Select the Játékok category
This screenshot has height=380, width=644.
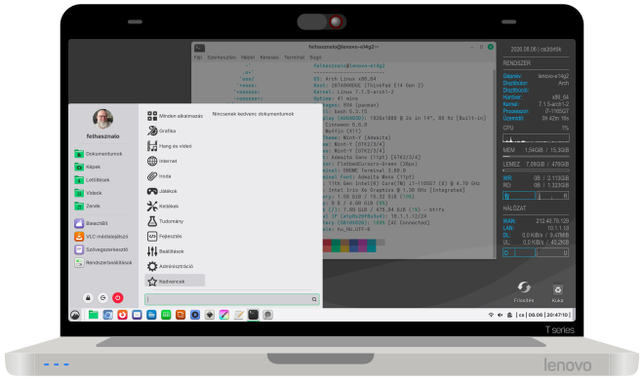(175, 191)
